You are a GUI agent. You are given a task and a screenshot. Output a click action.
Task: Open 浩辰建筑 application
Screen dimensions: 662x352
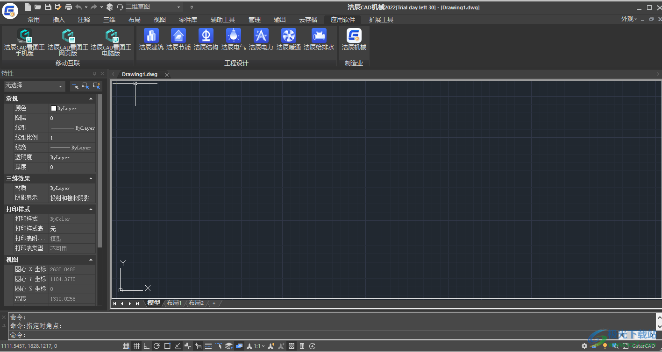click(151, 40)
